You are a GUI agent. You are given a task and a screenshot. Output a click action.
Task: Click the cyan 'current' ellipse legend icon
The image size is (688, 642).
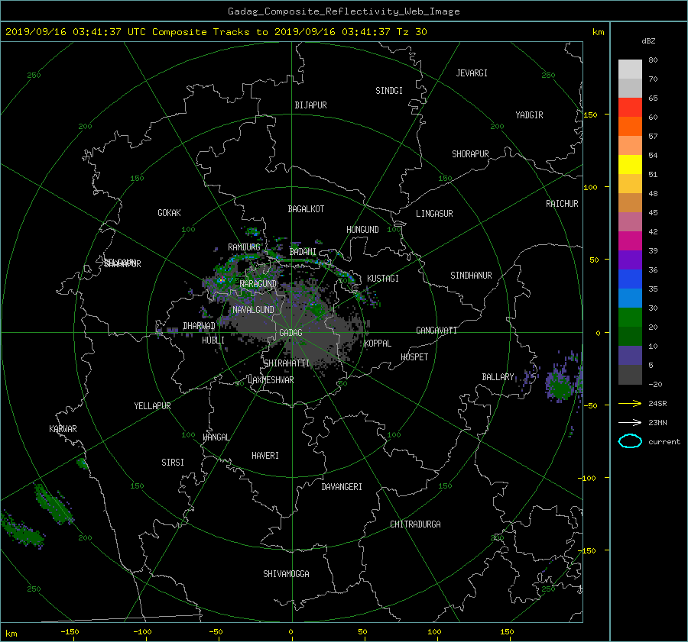tap(630, 441)
